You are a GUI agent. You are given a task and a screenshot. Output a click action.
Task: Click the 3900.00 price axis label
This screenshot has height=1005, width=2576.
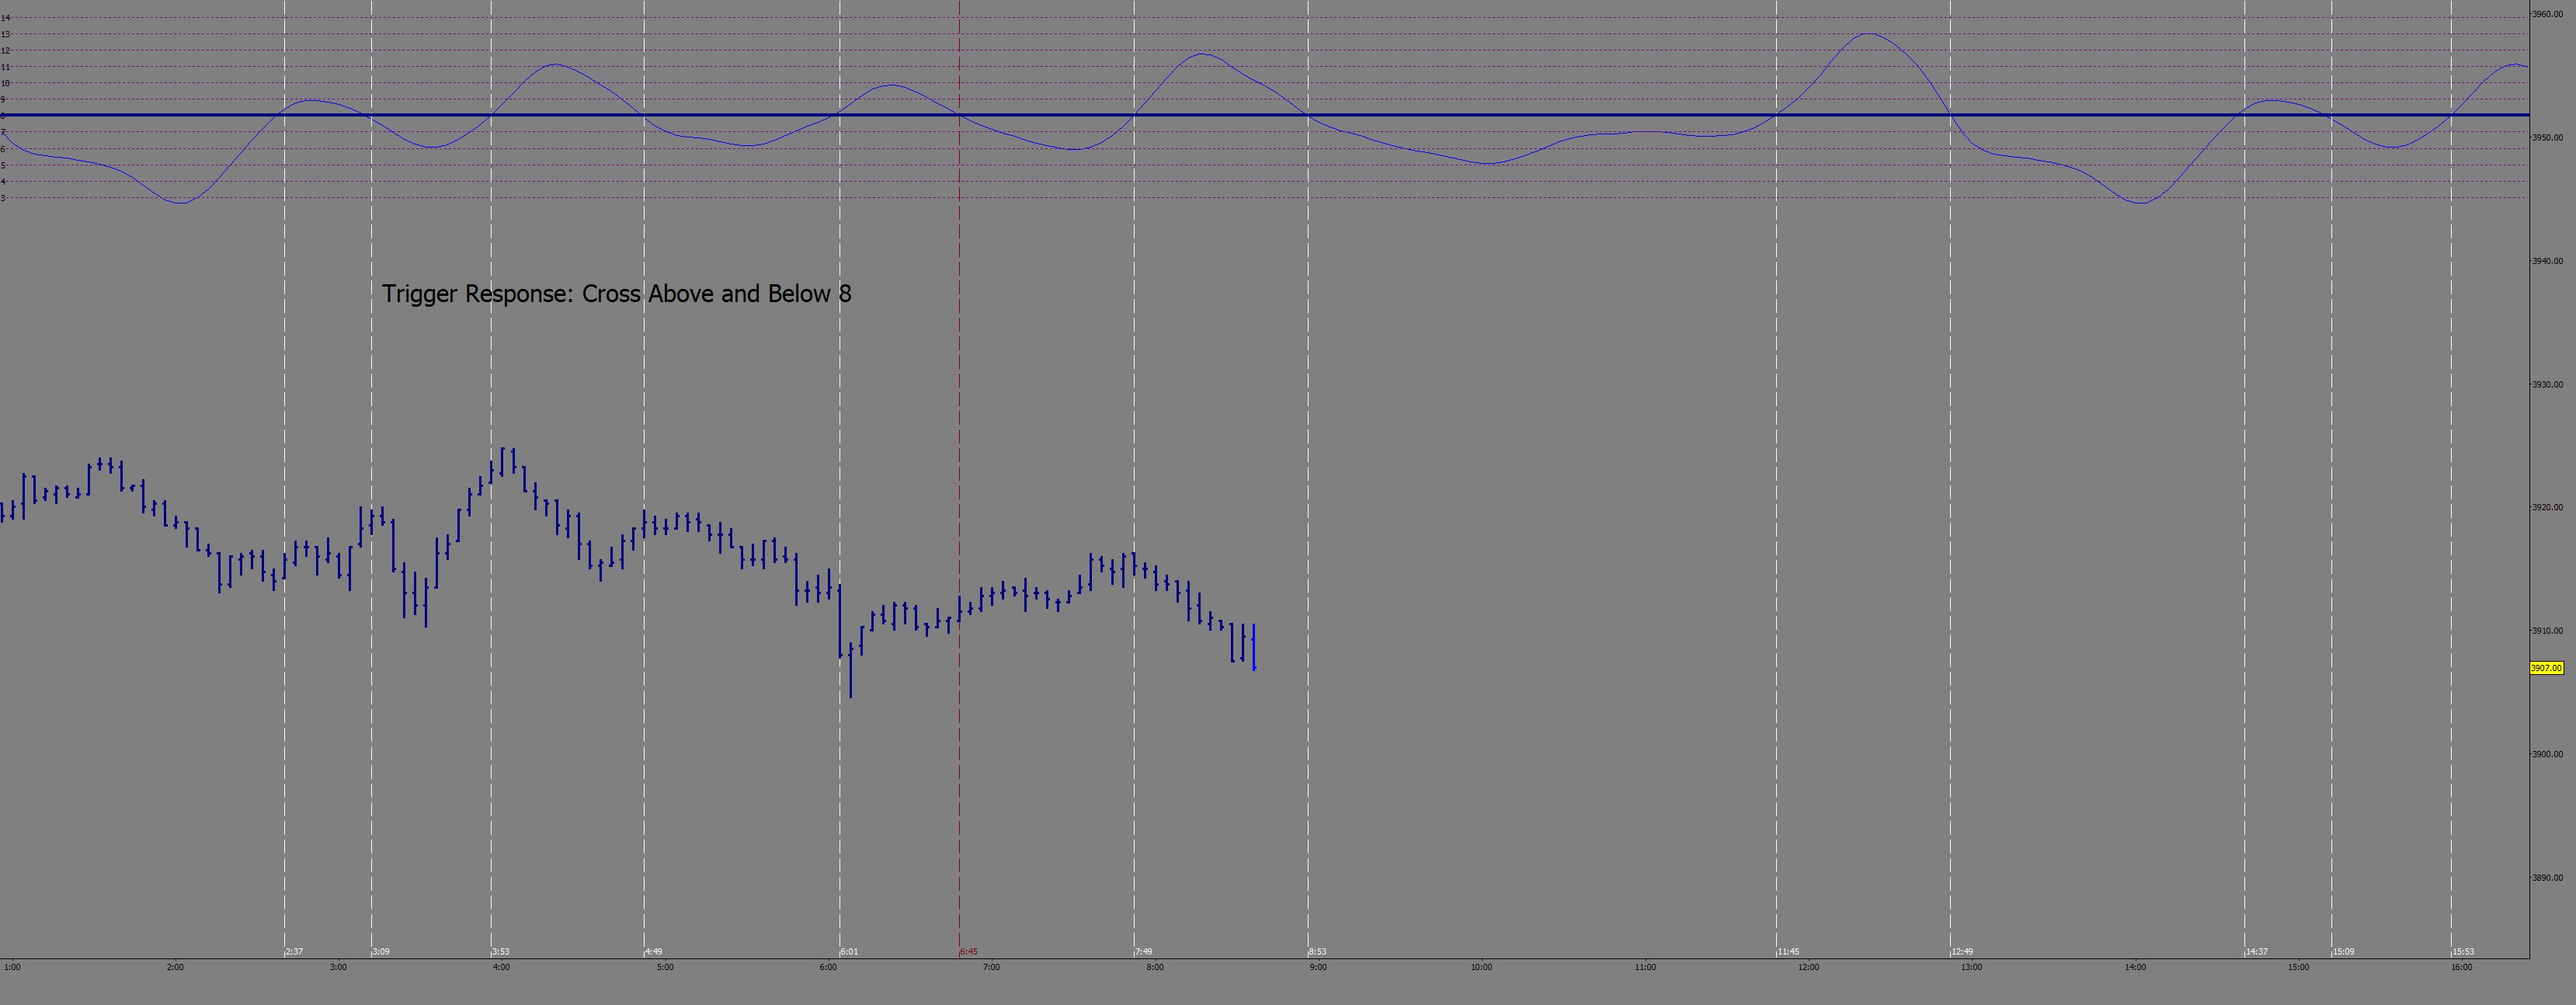[x=2548, y=754]
